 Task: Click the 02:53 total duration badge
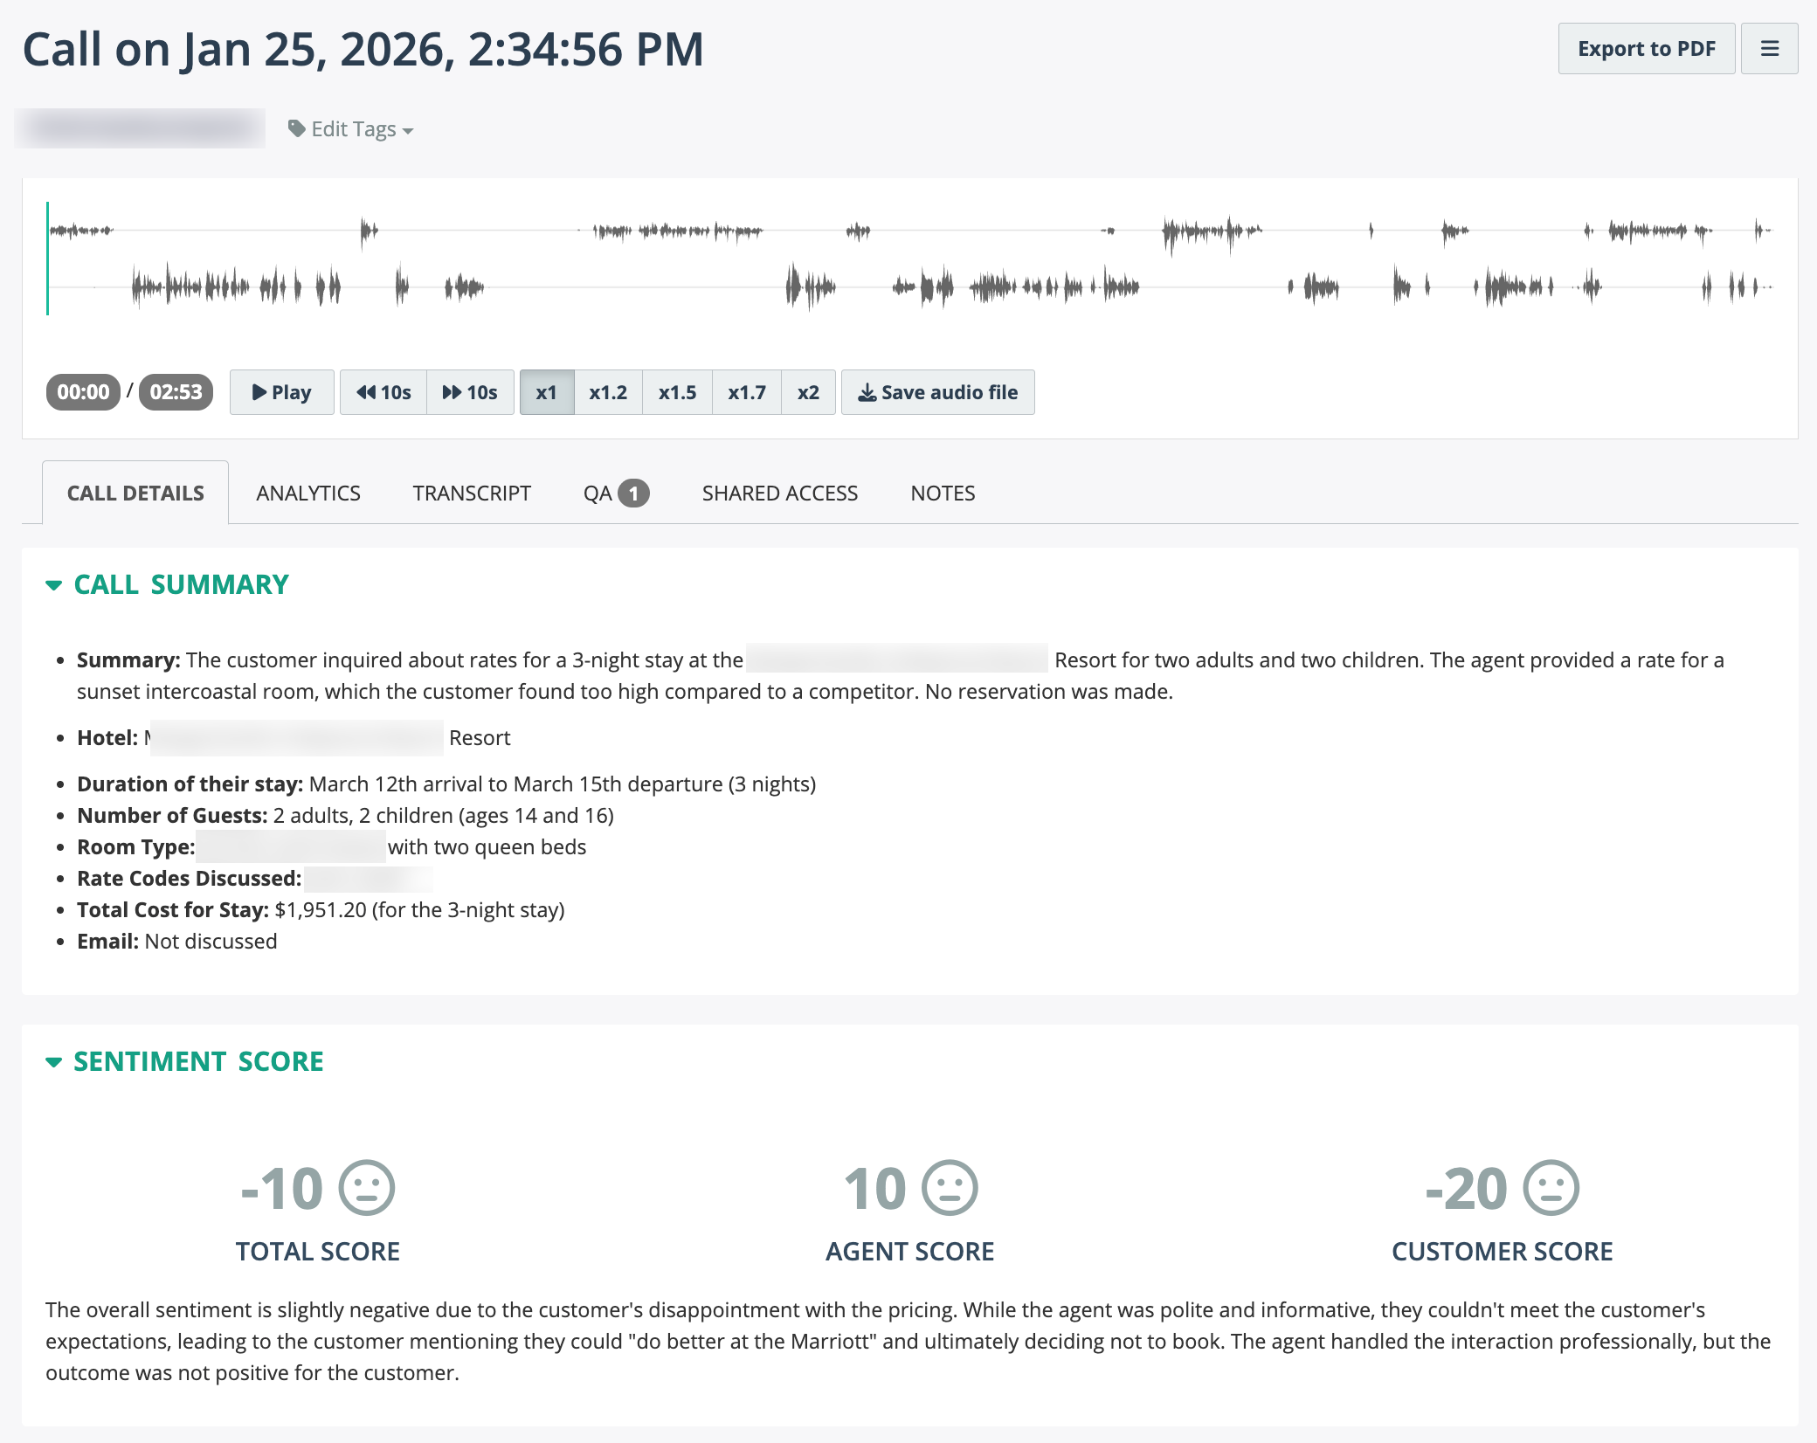[x=176, y=392]
